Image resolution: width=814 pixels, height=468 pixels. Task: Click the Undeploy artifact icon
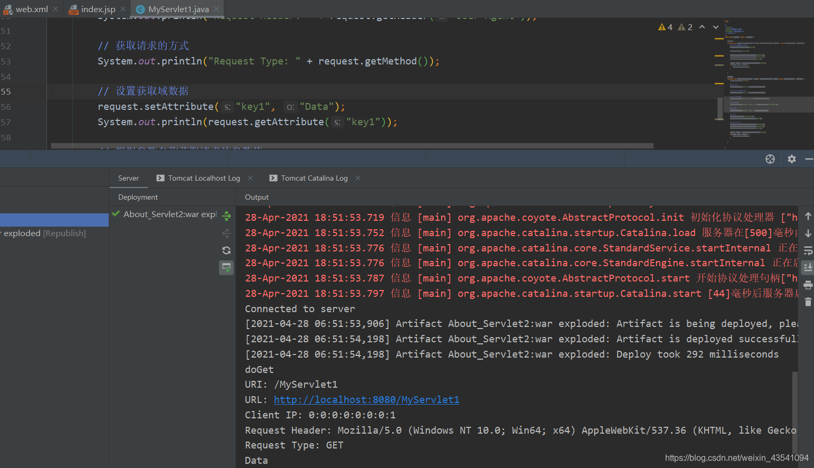(x=226, y=233)
